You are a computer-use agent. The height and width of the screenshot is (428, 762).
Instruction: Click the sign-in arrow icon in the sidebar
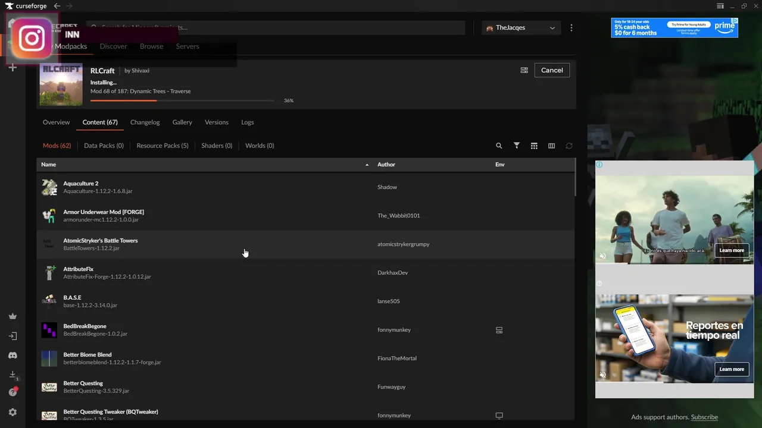(x=13, y=336)
